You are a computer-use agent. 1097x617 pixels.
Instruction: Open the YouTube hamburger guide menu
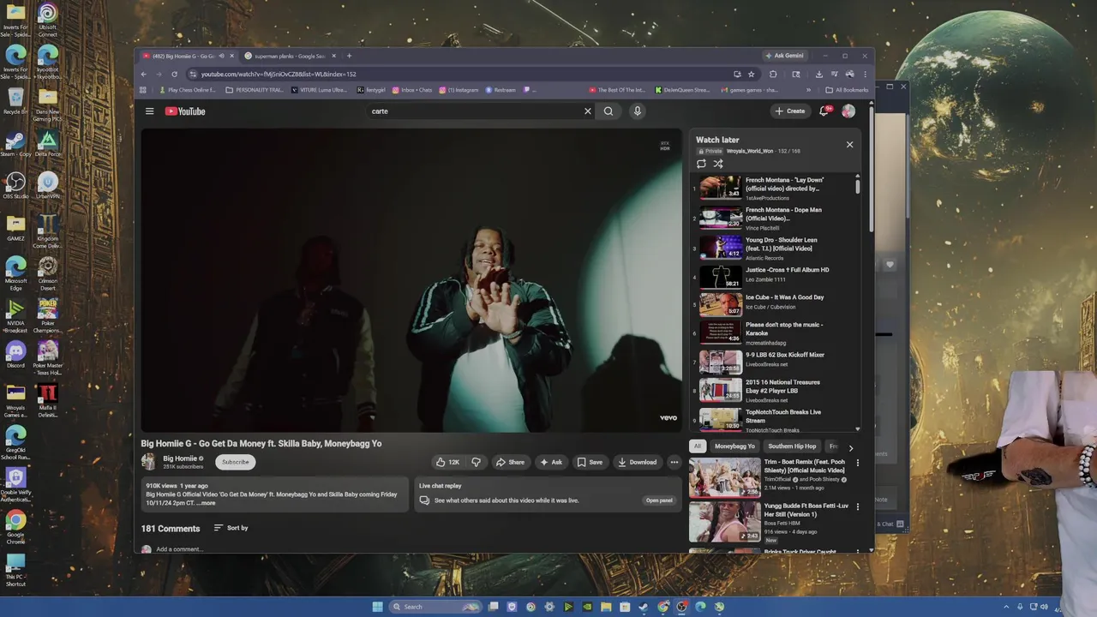[149, 111]
